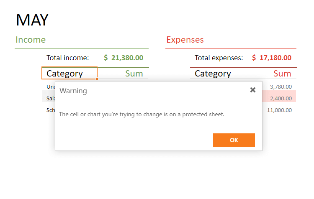The width and height of the screenshot is (314, 199).
Task: Select the $ 21,380.00 total income value
Action: tap(124, 58)
